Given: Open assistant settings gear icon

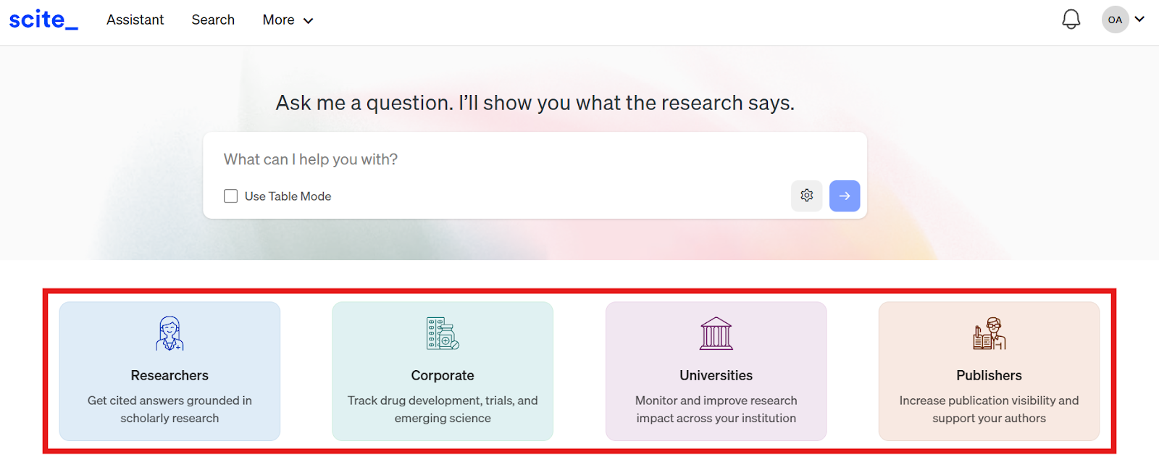Looking at the screenshot, I should coord(807,196).
